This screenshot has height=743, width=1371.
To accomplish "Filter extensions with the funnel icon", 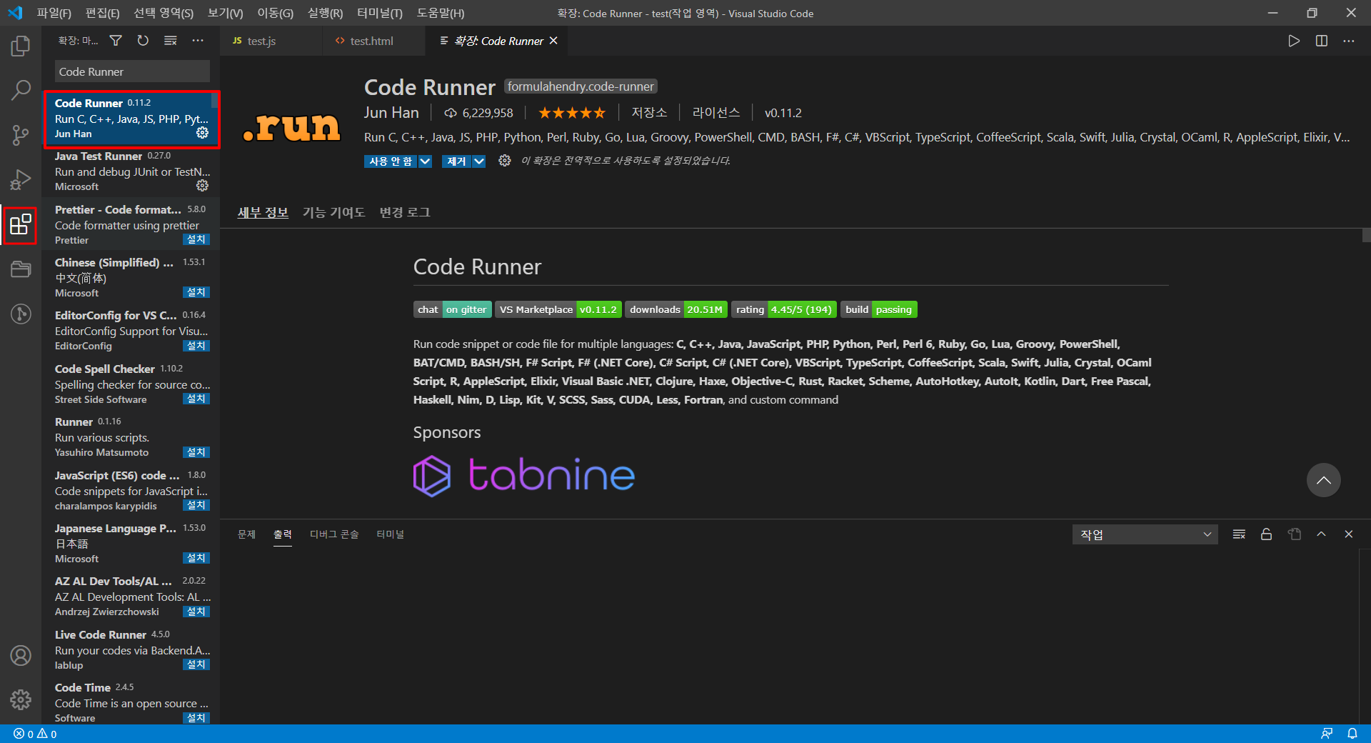I will tap(116, 41).
